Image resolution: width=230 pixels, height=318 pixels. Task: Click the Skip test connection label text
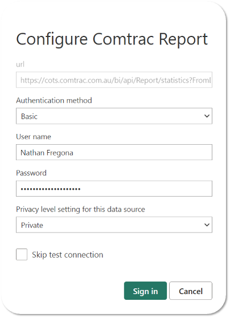click(x=68, y=255)
